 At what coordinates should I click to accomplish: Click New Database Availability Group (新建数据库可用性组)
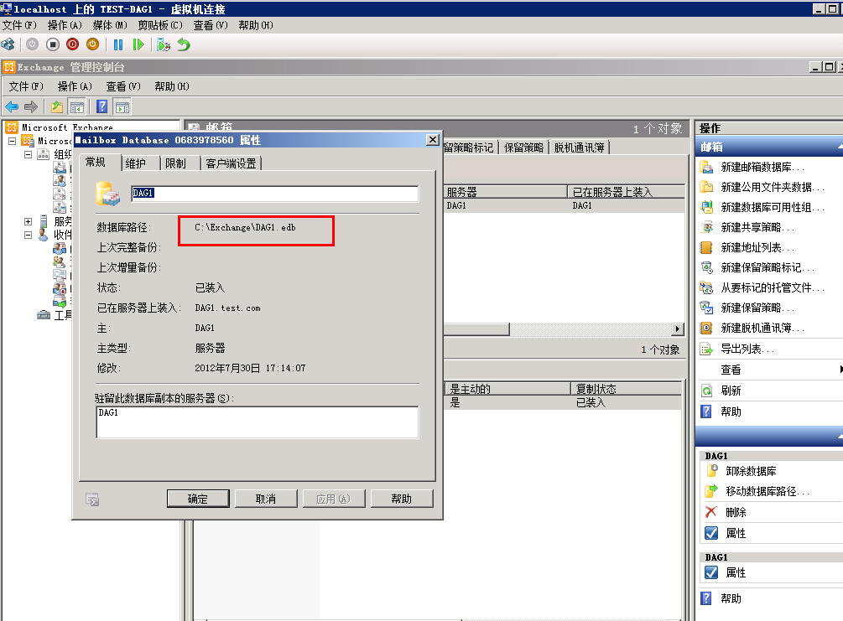click(772, 207)
